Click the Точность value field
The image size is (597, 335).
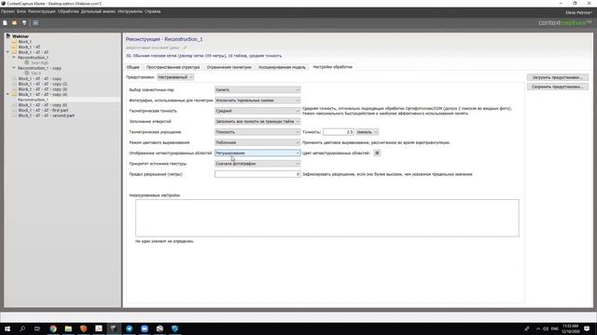(339, 132)
